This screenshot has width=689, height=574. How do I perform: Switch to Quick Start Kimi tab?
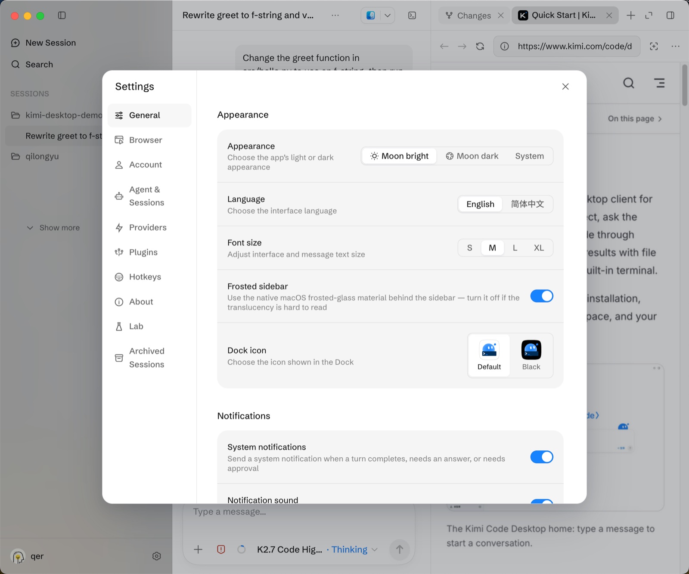558,16
